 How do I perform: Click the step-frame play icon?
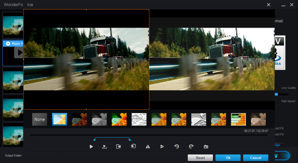104,146
